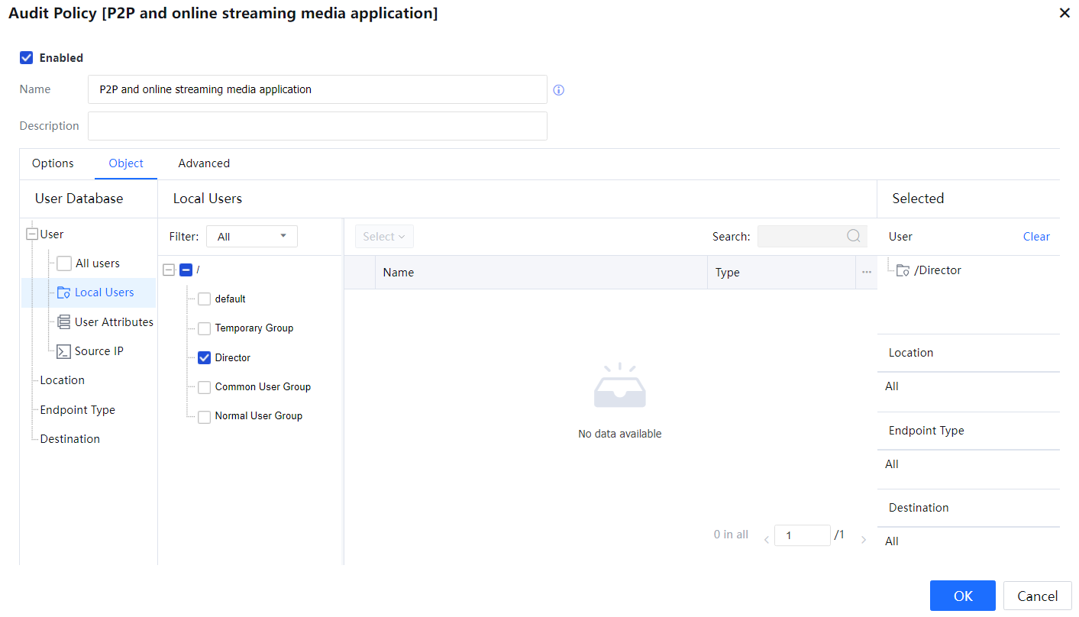Uncheck the Director group checkbox
The height and width of the screenshot is (617, 1079).
pos(204,357)
